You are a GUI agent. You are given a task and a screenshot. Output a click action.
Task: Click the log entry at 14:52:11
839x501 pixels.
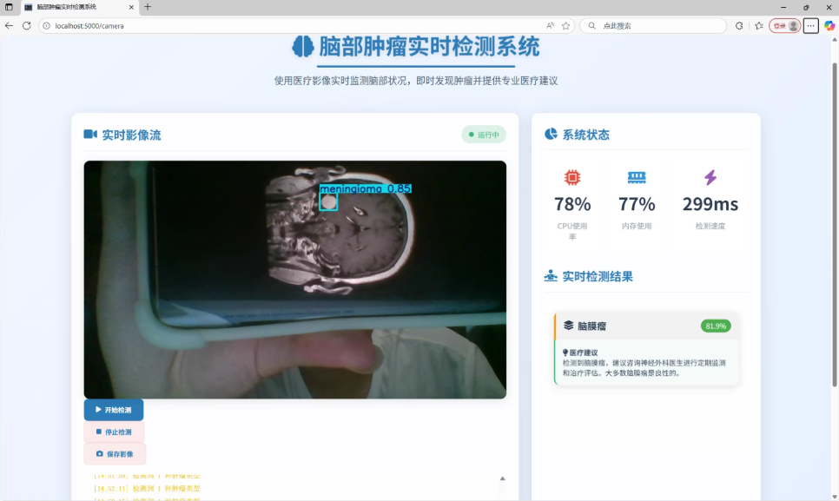(147, 488)
